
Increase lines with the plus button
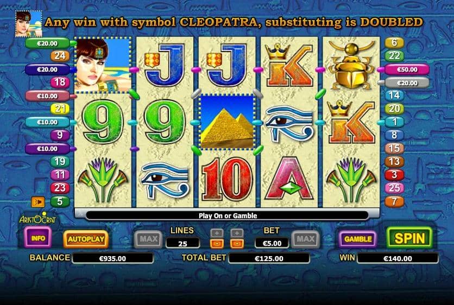click(217, 233)
